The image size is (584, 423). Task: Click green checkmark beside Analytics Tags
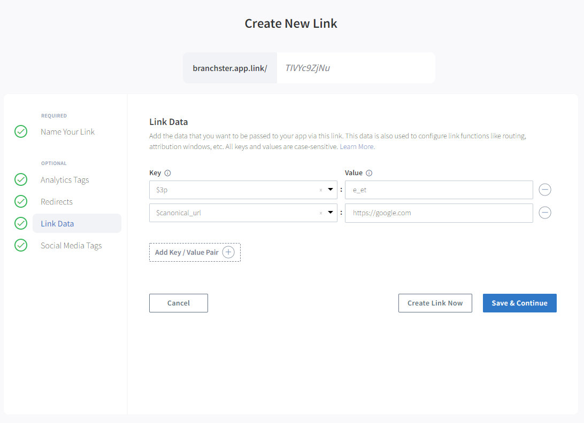(21, 179)
